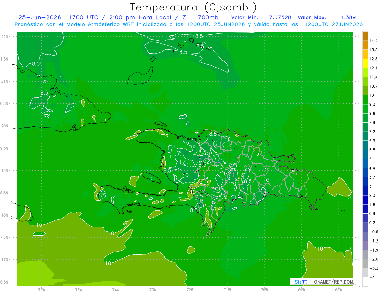Pick the yellow swatch between 12.1 and 12.8
380x294 pixels.
(x=365, y=63)
